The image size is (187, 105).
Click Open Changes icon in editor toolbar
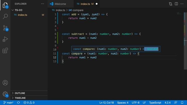(171, 4)
